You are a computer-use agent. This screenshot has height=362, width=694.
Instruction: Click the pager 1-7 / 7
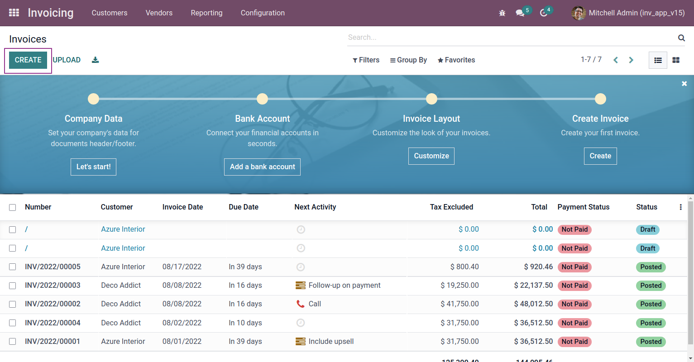[x=591, y=60]
